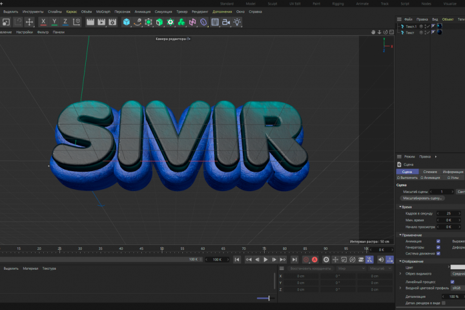
Task: Toggle the Анимация checkbox
Action: point(439,241)
